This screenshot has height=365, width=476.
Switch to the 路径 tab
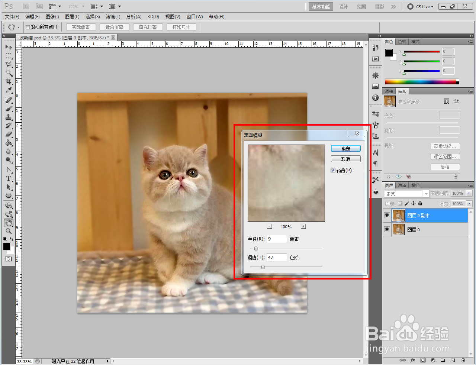(415, 185)
